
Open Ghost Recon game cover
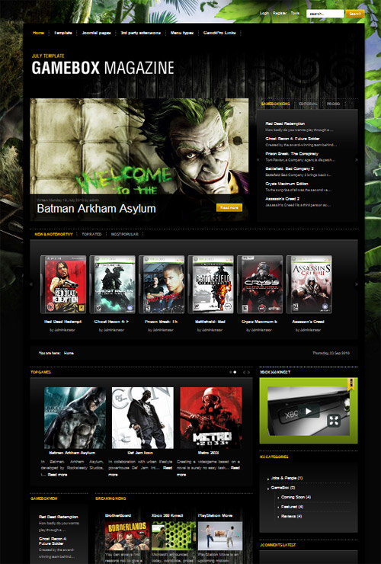(x=112, y=284)
